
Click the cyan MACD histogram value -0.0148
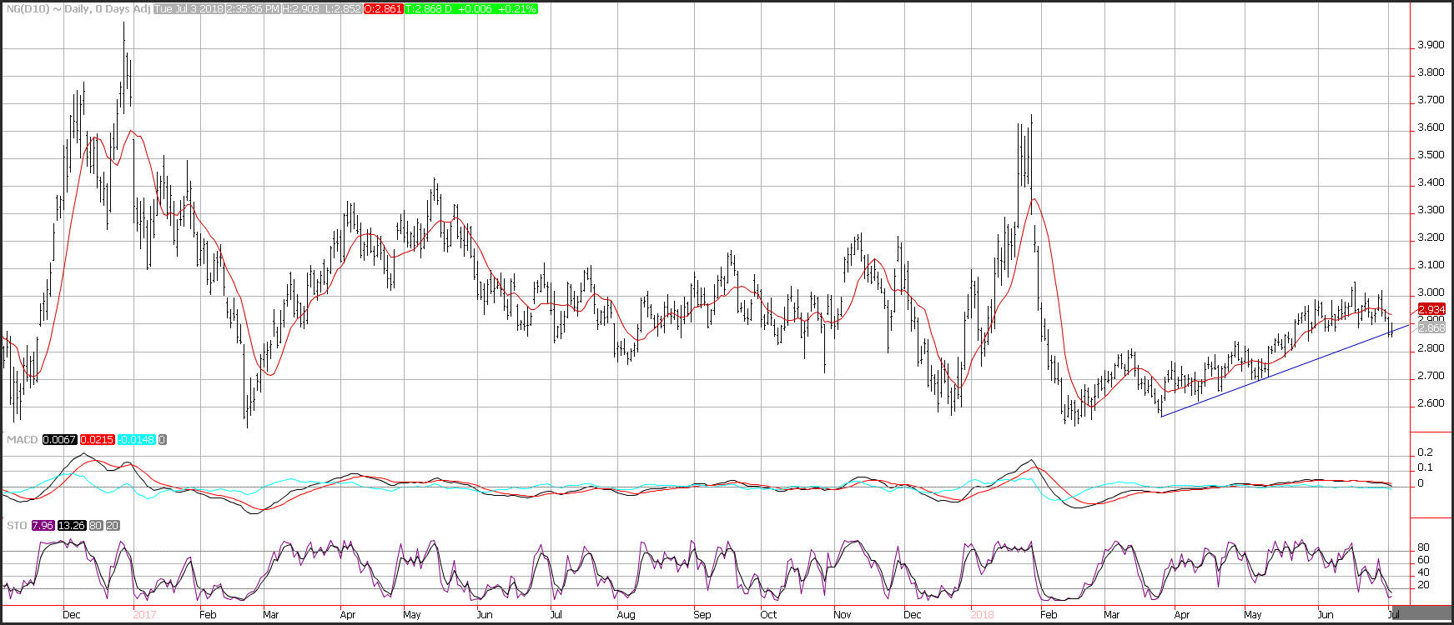click(136, 439)
